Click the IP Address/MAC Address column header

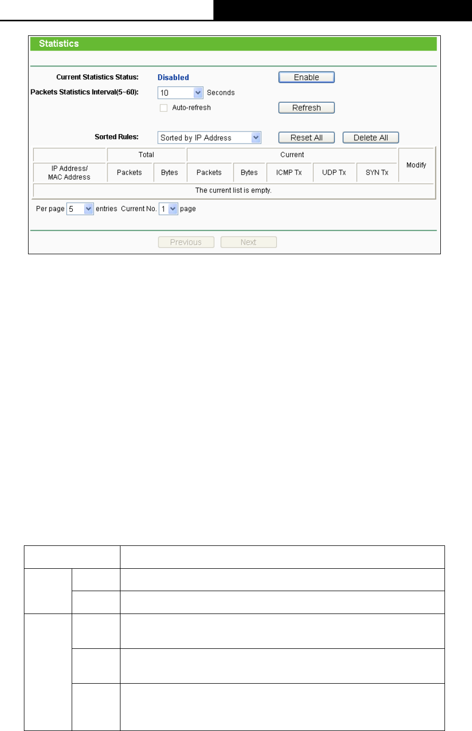click(x=70, y=173)
